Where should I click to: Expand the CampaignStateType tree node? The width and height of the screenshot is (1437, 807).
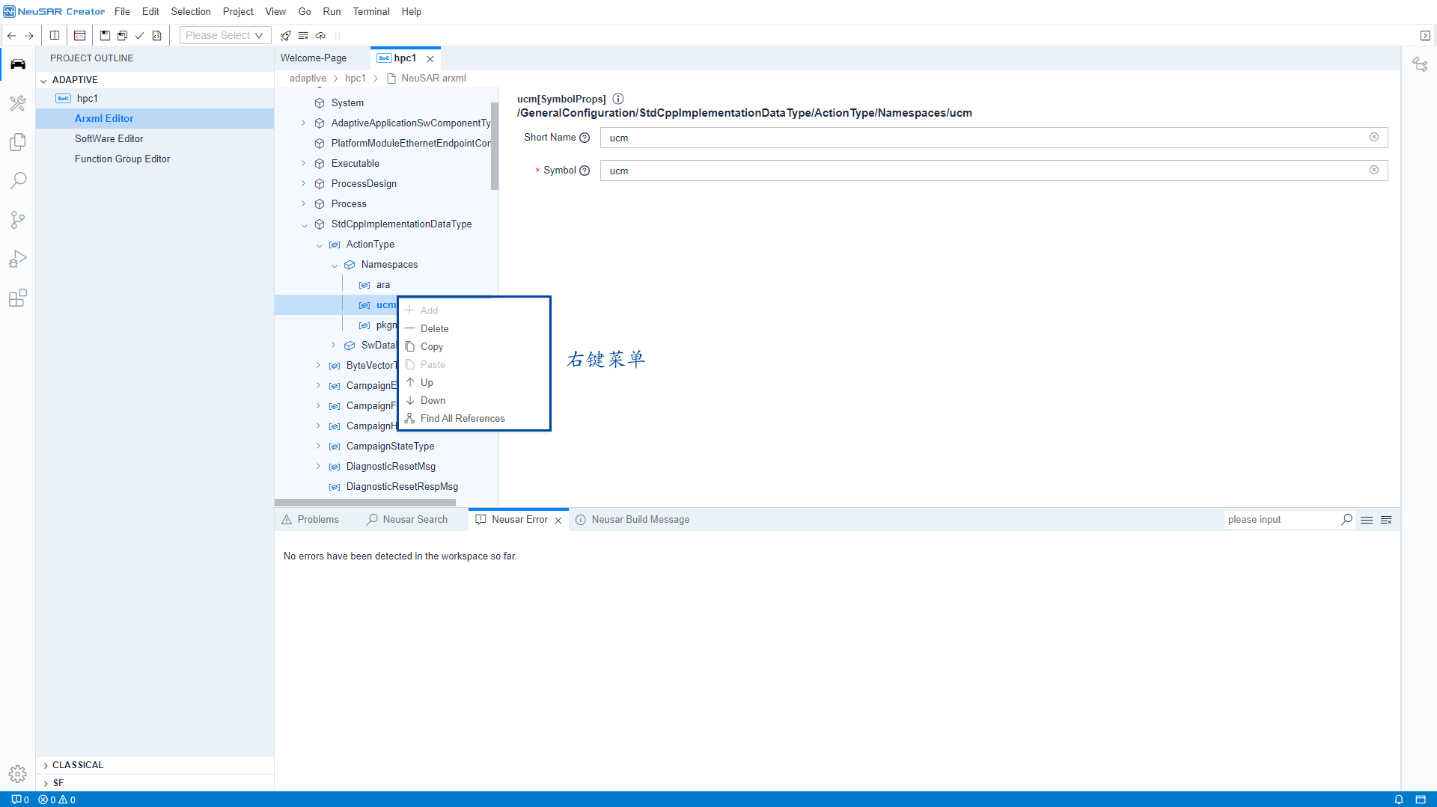click(318, 447)
